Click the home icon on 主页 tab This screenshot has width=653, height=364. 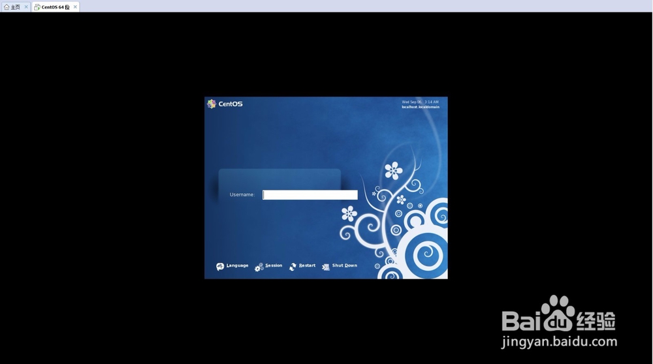(7, 7)
